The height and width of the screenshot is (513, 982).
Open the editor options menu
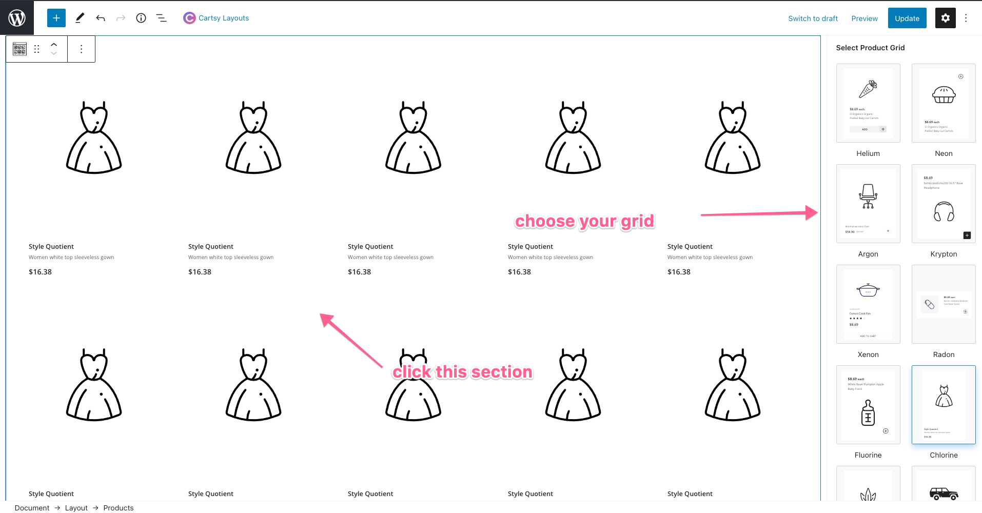click(966, 18)
